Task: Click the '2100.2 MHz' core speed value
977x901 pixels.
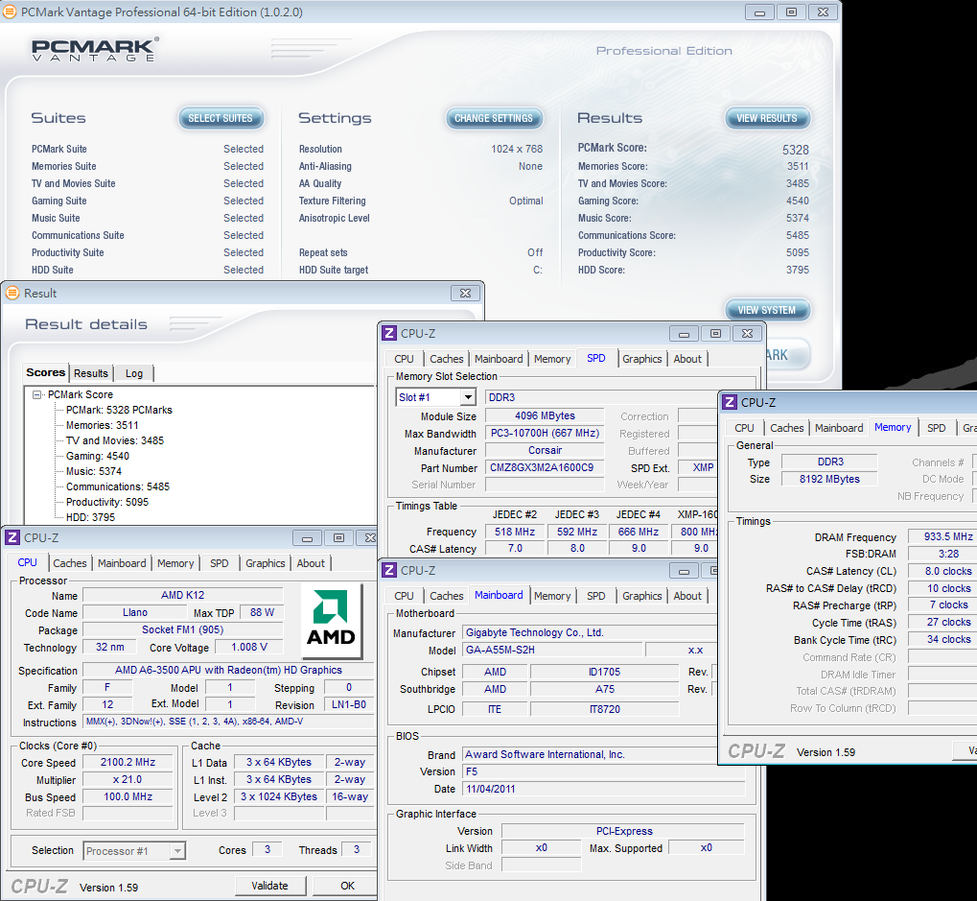Action: click(x=128, y=762)
